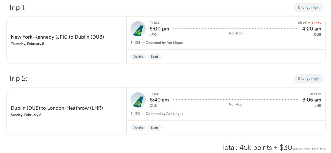Click 'Operated by Aer Lingus' text for EI 104

pos(164,43)
